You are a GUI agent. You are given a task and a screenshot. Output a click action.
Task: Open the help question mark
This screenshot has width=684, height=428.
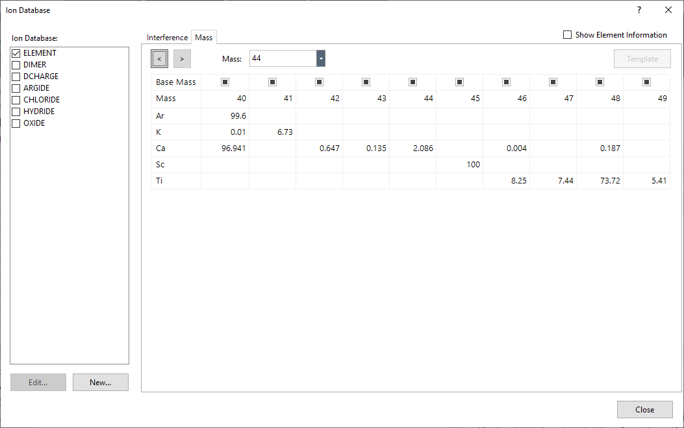pos(639,10)
